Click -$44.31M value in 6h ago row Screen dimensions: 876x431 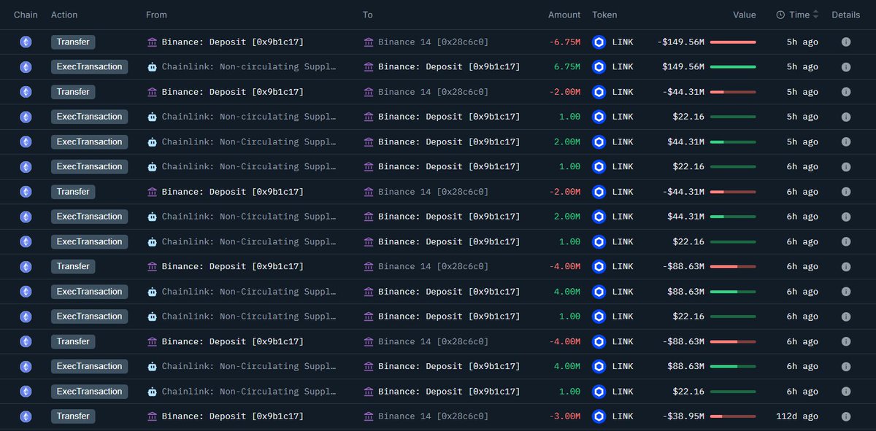point(683,192)
